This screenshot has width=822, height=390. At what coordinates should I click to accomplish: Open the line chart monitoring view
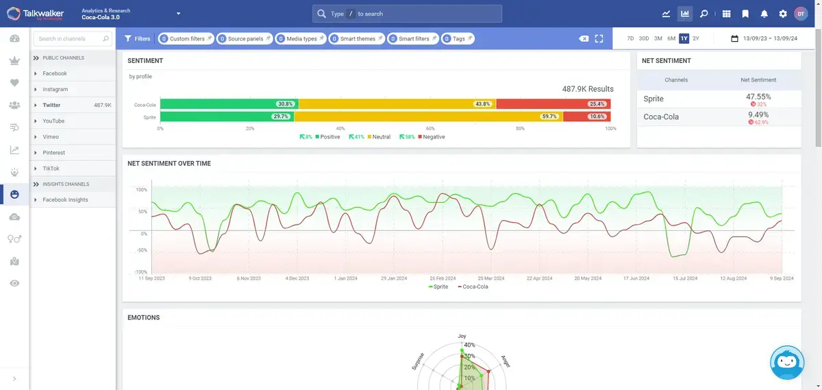coord(667,14)
